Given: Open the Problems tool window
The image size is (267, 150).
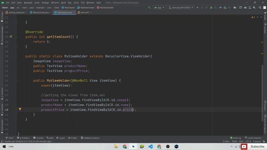Looking at the screenshot, I should [x=23, y=138].
